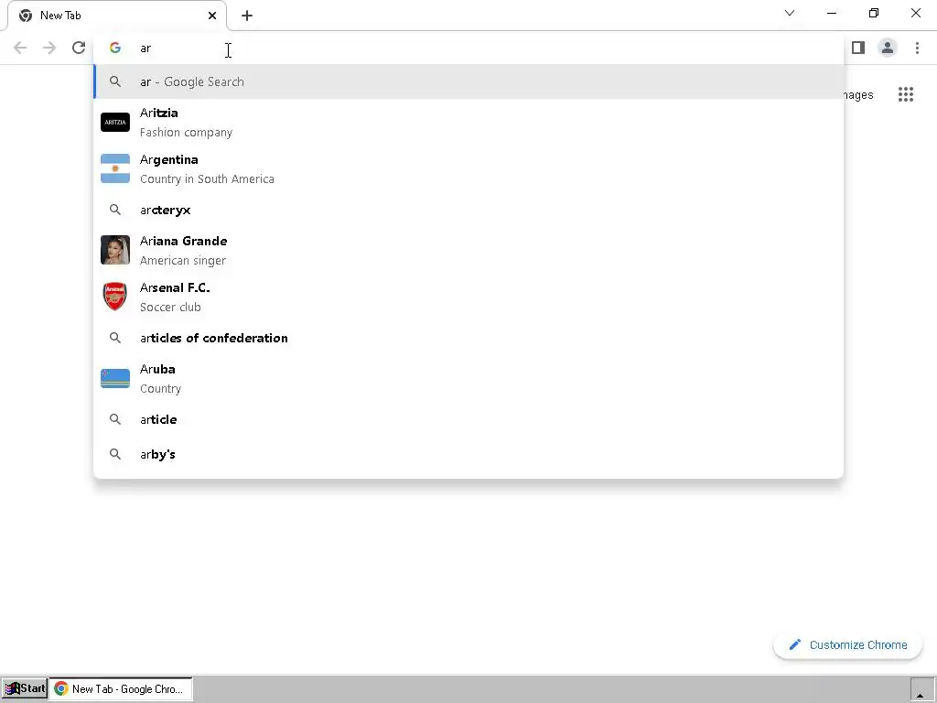Open the profile avatar menu
This screenshot has width=937, height=703.
888,48
